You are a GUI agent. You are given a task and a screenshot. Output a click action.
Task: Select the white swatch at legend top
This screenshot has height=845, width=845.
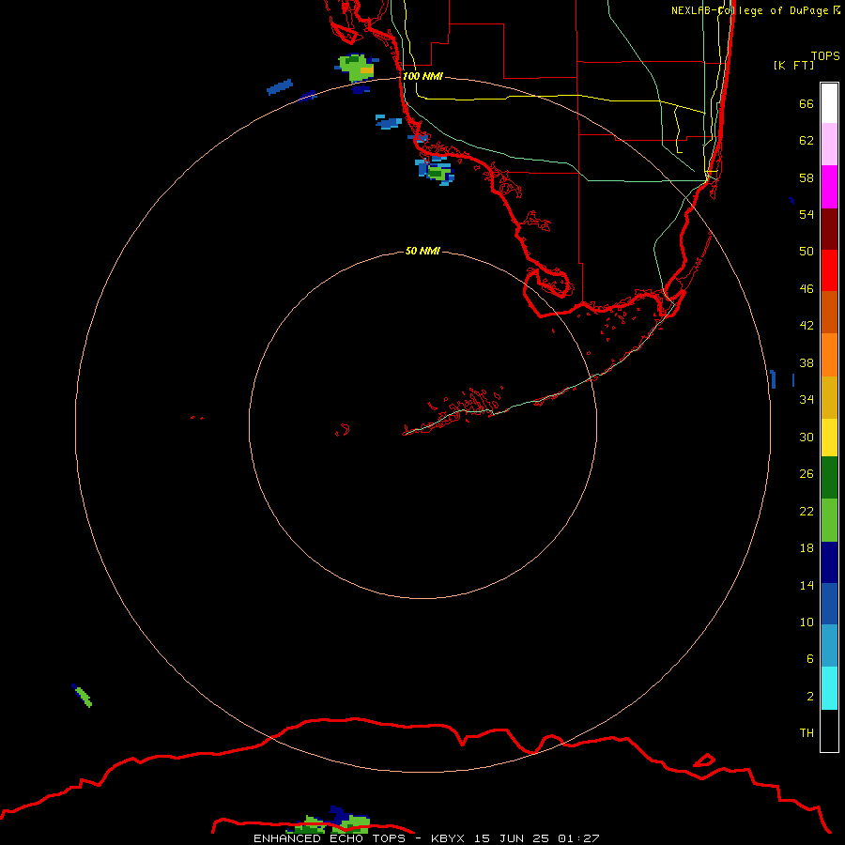point(829,103)
